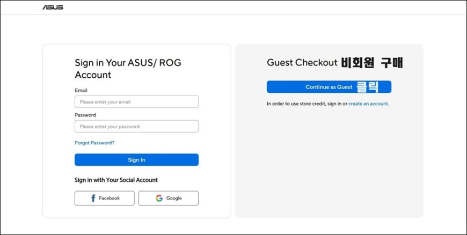
Task: Click the blue Sign In button
Action: pyautogui.click(x=136, y=160)
